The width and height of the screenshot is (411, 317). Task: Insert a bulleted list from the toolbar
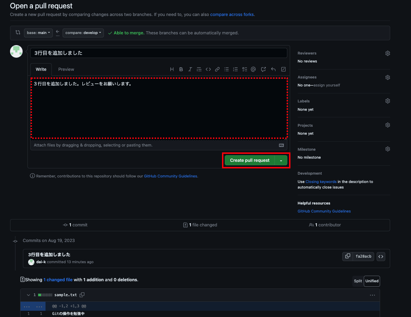click(227, 69)
